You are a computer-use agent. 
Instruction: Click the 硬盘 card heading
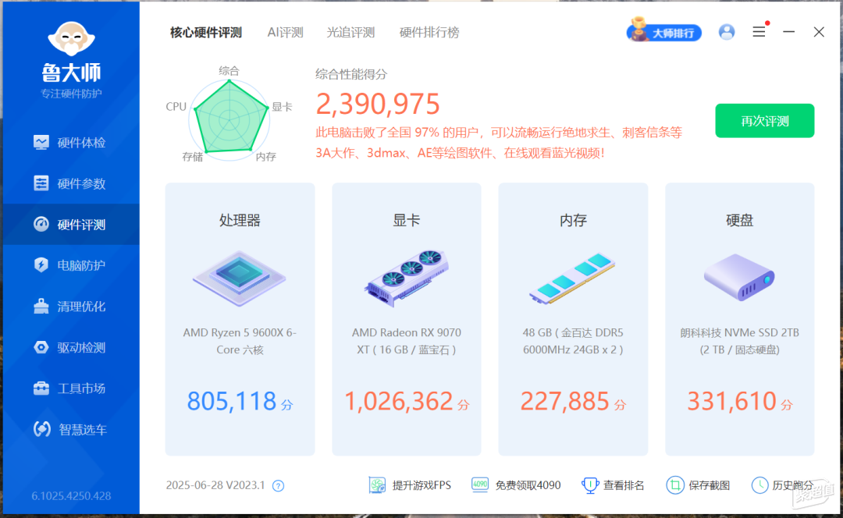(x=740, y=220)
